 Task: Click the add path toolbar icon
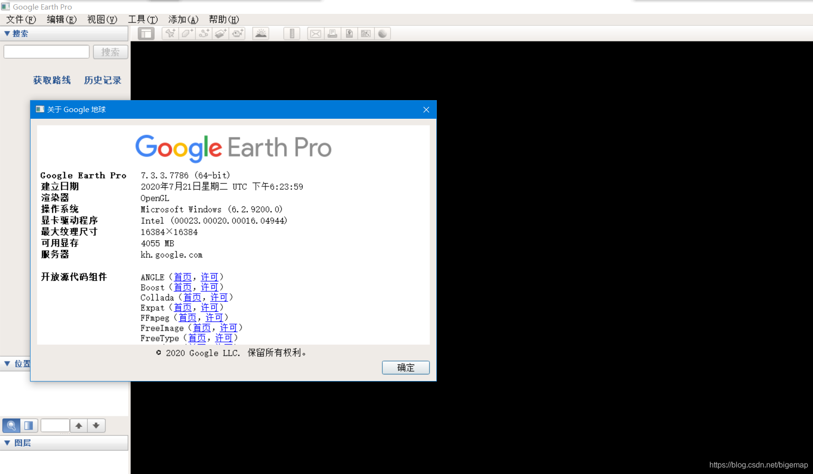pyautogui.click(x=204, y=33)
